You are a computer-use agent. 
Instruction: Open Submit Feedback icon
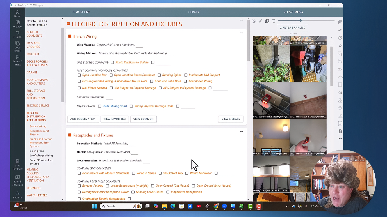pyautogui.click(x=17, y=177)
